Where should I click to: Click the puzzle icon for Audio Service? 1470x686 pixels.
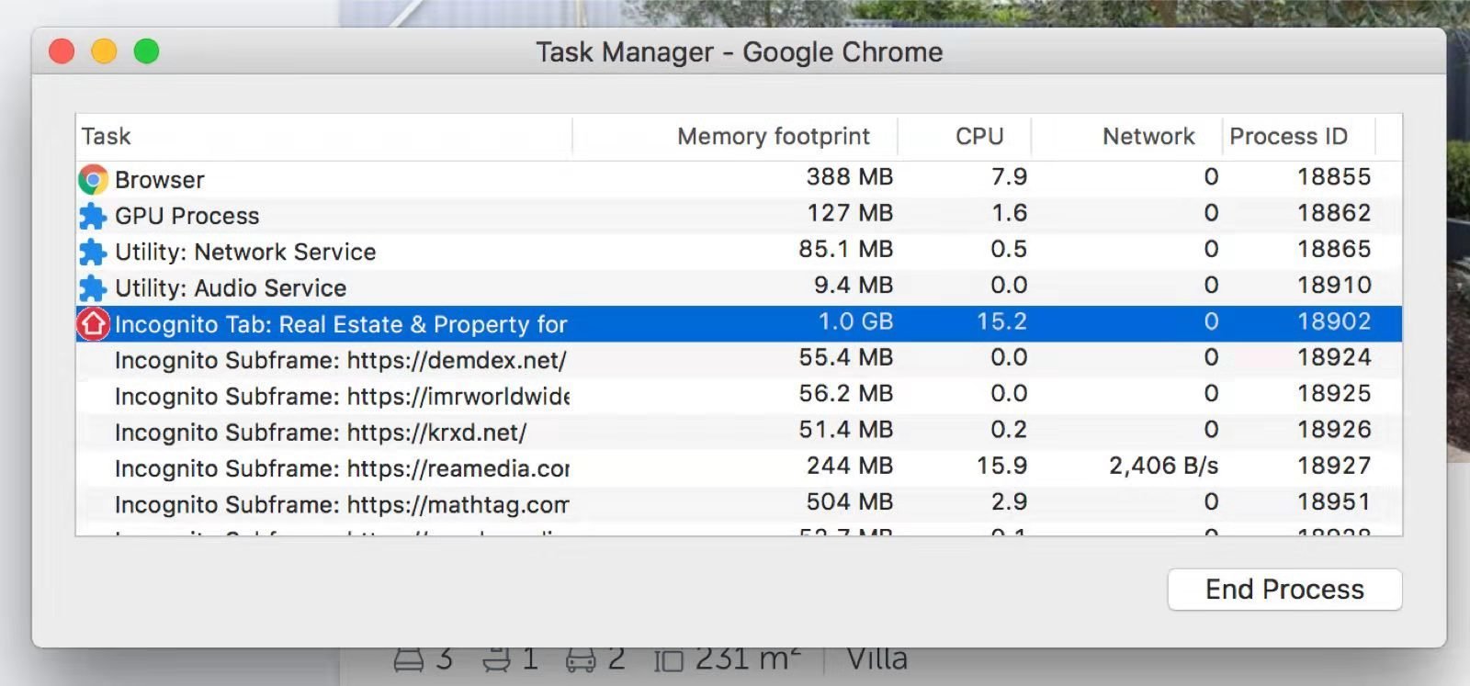tap(93, 287)
